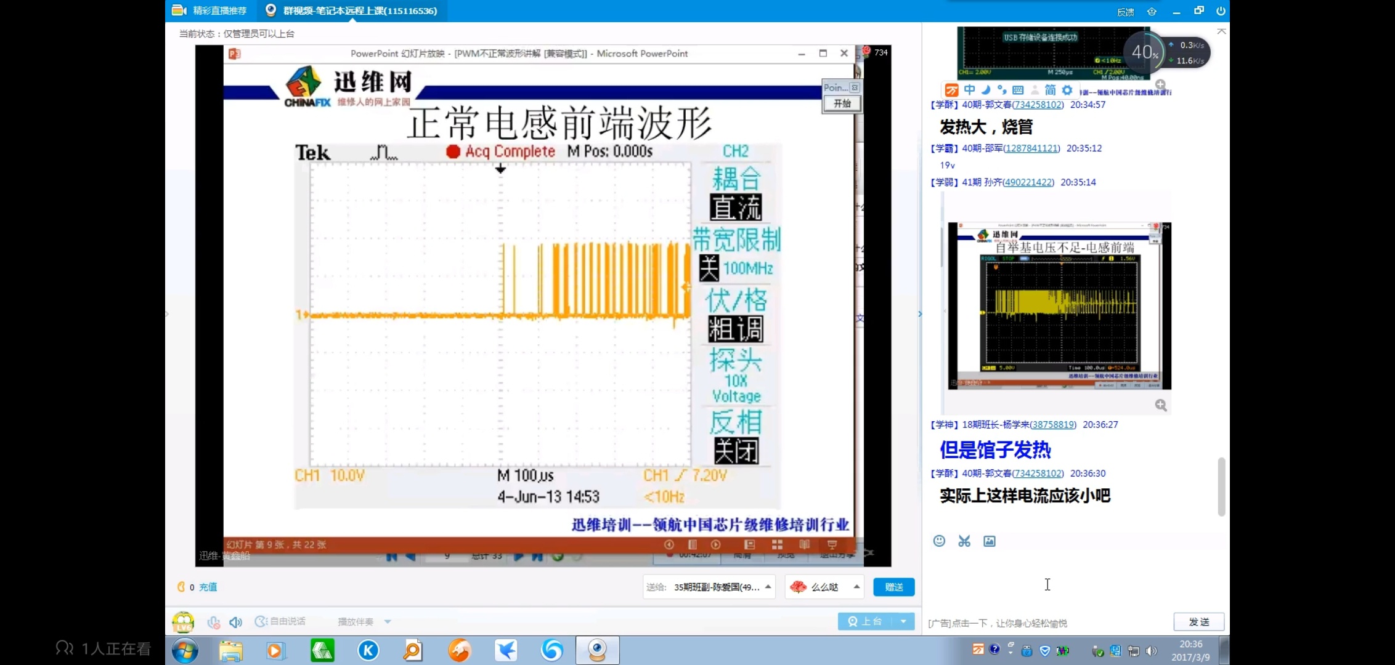Toggle Chinese/English mode 中 in IME bar

[x=969, y=90]
